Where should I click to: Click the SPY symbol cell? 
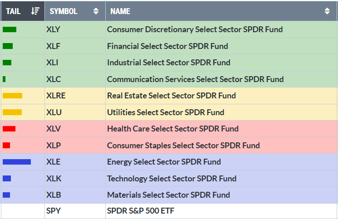[54, 211]
